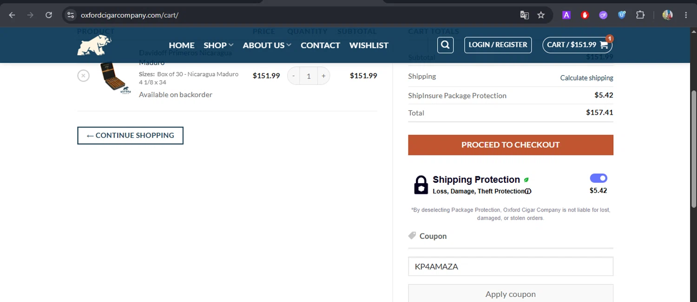Remove the Davidoff item with X icon
The width and height of the screenshot is (697, 302).
[83, 75]
